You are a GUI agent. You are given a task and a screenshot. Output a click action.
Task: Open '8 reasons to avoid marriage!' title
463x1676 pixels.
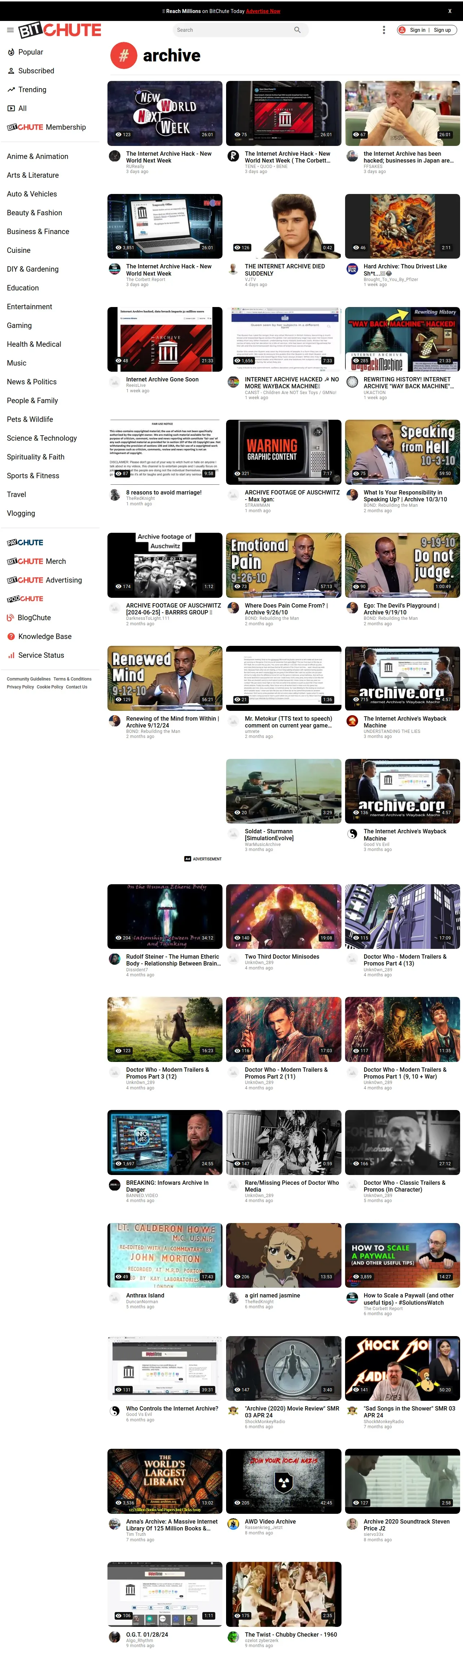point(164,493)
